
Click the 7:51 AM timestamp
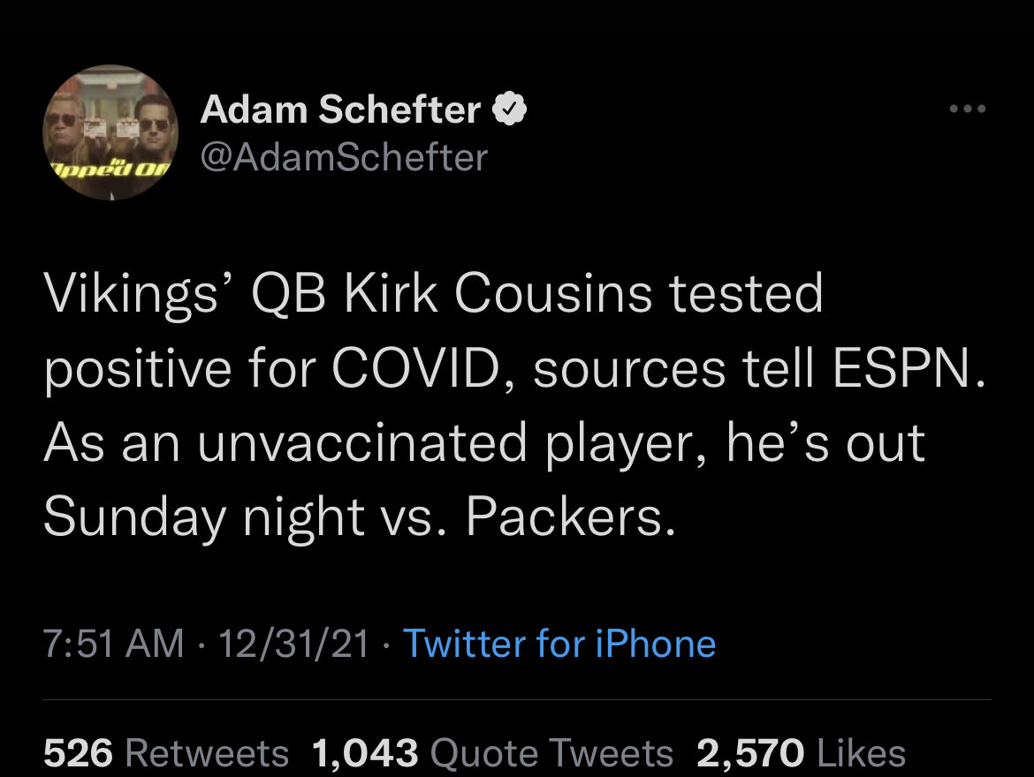[x=113, y=643]
